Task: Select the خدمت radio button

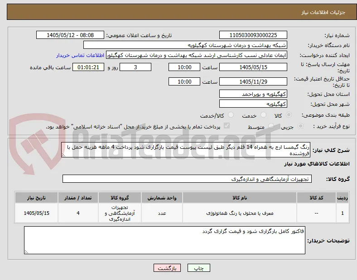Action: (263, 115)
